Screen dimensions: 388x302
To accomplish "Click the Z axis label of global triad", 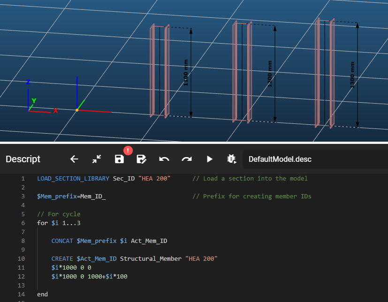I will [x=28, y=82].
